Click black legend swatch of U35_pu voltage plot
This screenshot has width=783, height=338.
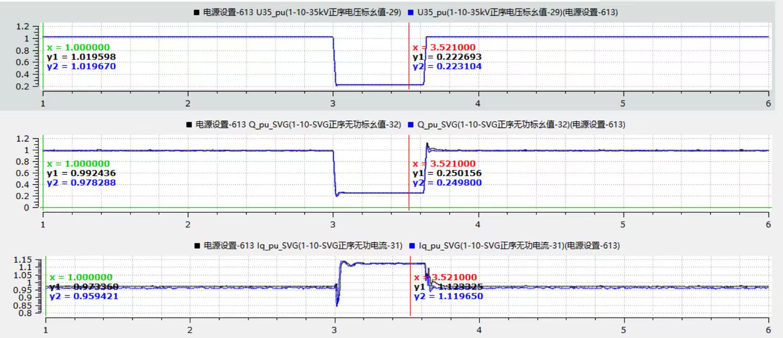coord(196,13)
